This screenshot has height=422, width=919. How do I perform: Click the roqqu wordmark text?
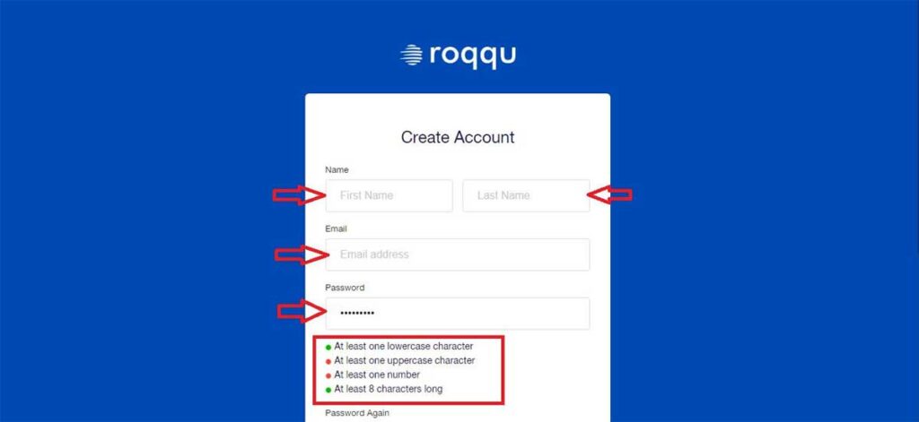473,56
